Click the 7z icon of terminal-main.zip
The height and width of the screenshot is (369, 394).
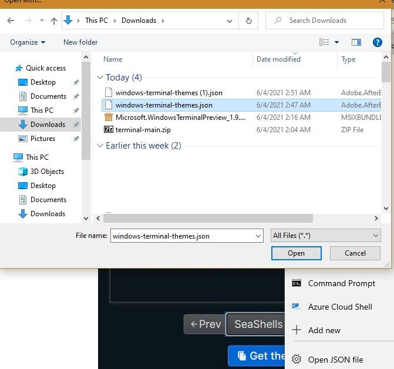click(108, 129)
